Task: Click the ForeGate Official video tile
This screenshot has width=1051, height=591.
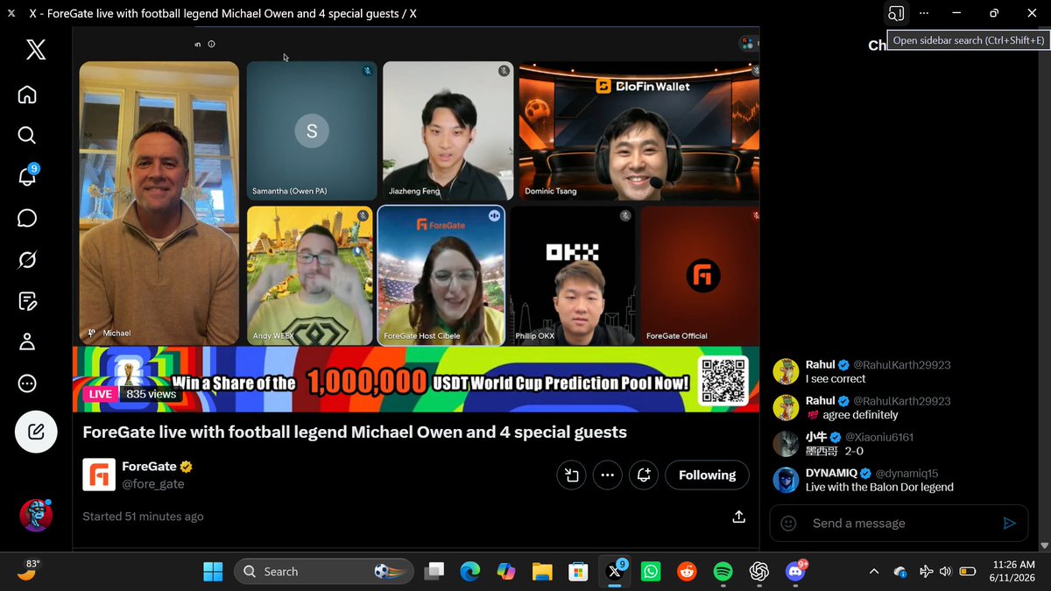Action: [x=700, y=275]
